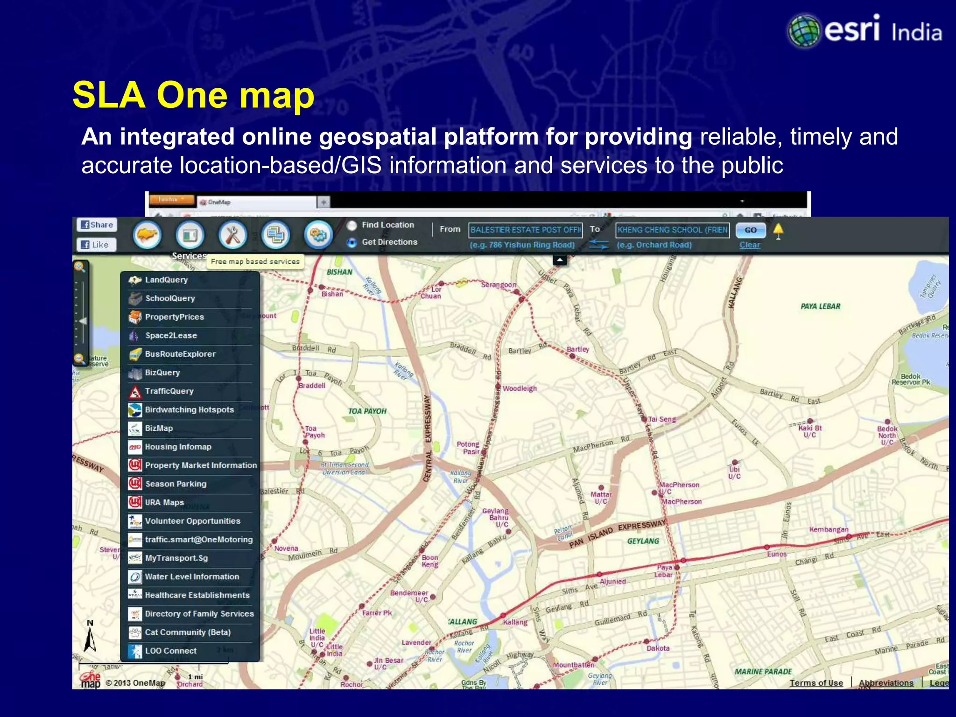The image size is (956, 717).
Task: Open the tools wrench-and-screwdriver icon
Action: [232, 234]
